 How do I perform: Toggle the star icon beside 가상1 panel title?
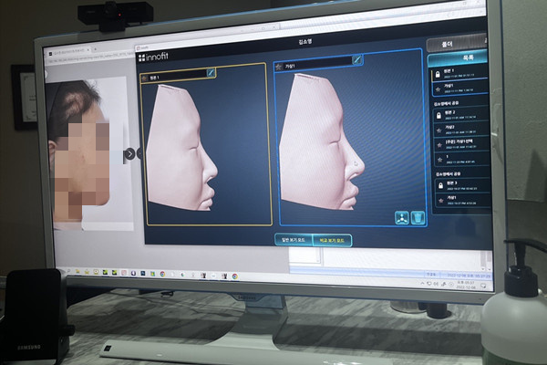pos(279,67)
